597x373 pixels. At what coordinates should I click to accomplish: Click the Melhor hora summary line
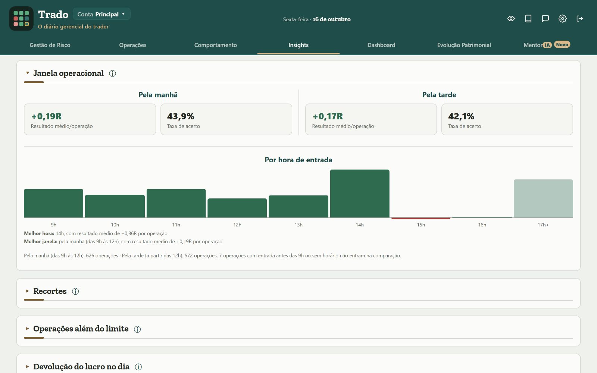[96, 233]
